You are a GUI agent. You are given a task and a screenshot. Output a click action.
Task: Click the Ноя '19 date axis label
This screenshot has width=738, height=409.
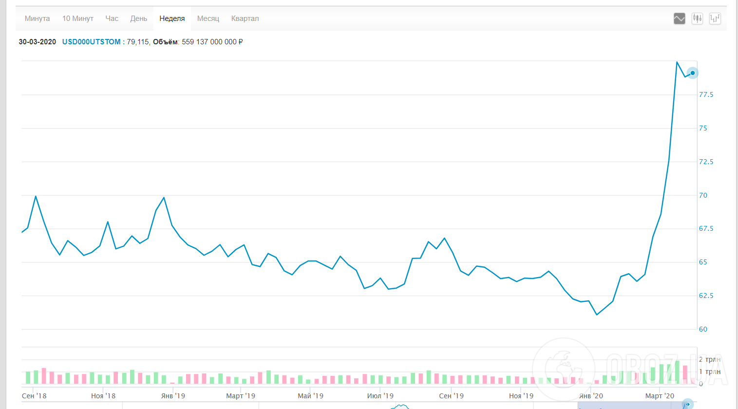(x=521, y=396)
